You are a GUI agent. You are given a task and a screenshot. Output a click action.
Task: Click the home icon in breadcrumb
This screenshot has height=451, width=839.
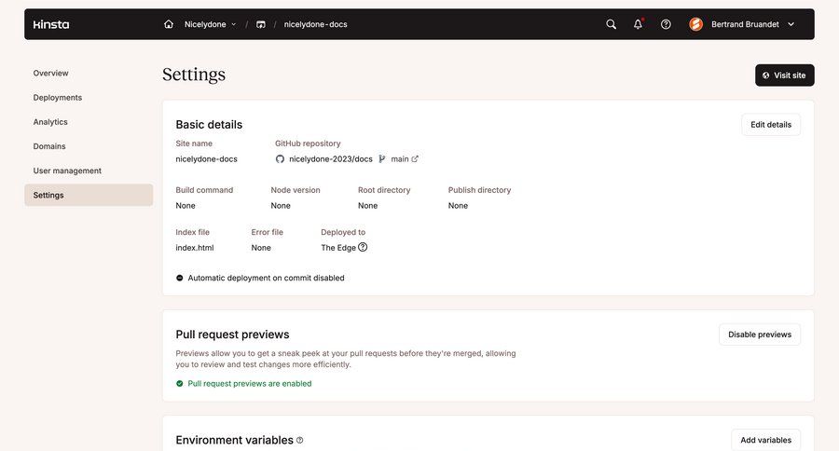coord(169,24)
